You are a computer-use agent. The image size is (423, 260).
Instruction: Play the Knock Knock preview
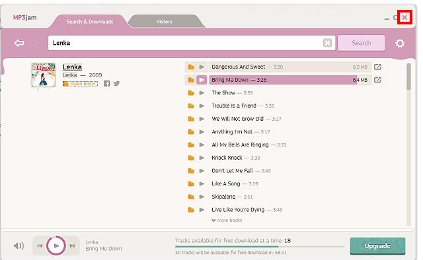click(x=202, y=158)
